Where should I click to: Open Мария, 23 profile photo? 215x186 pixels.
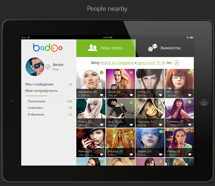[x=150, y=143]
